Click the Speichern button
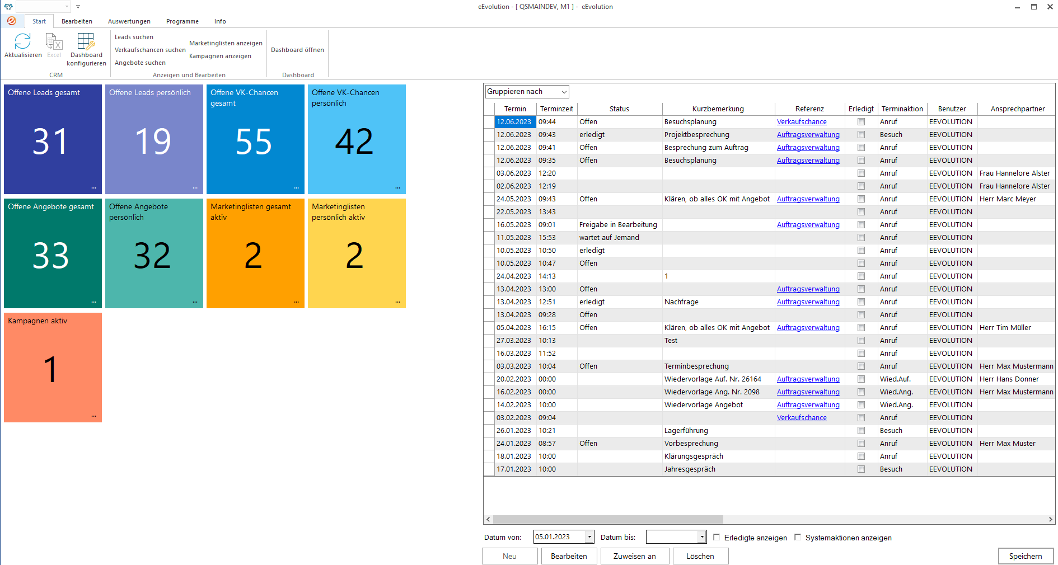1058x565 pixels. click(1026, 556)
